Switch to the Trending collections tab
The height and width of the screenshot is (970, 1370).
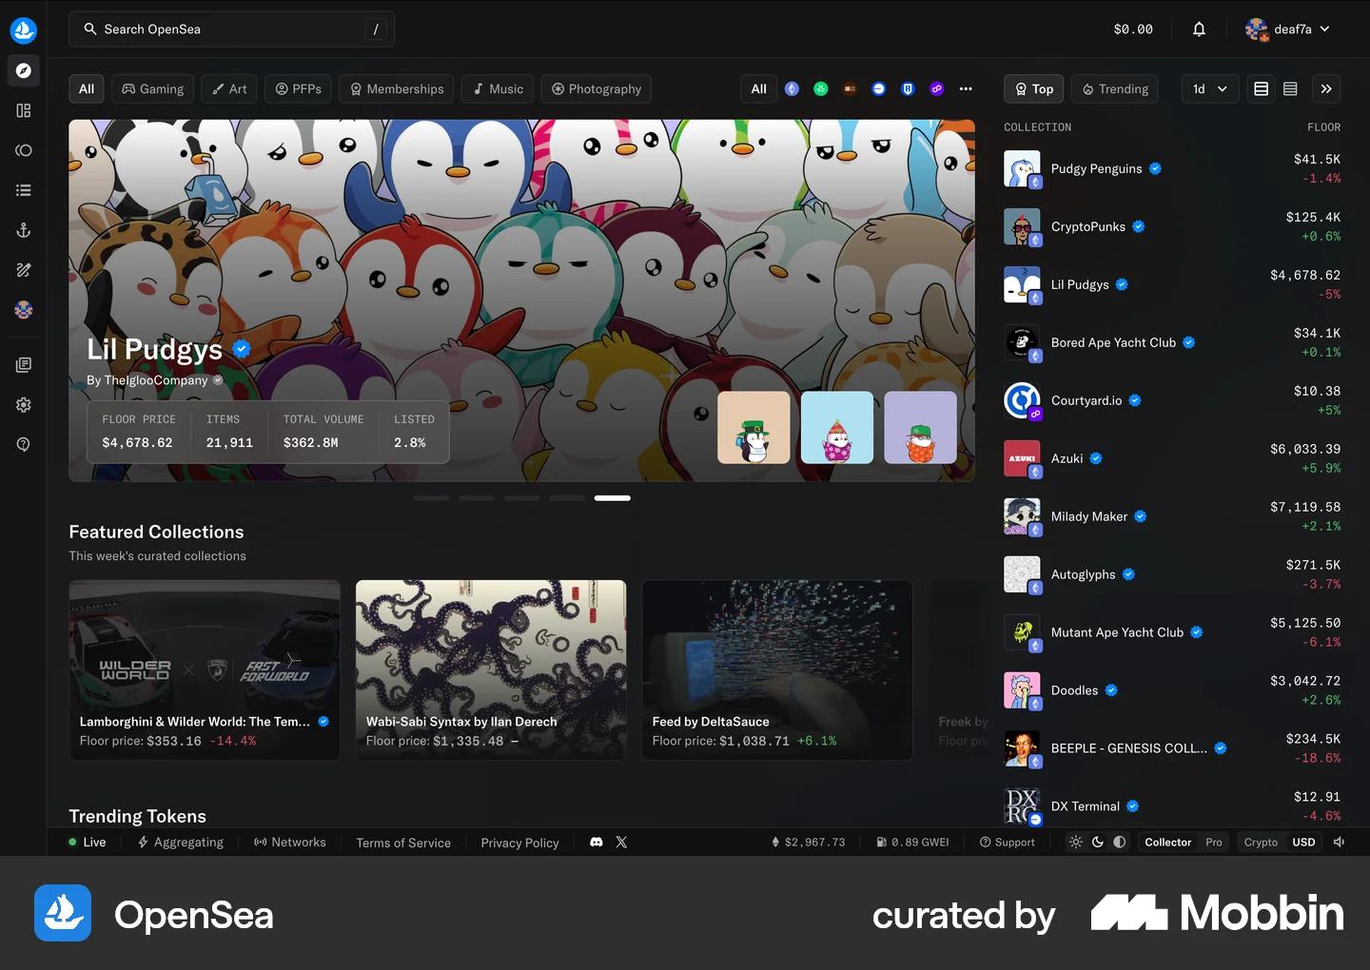(1115, 89)
